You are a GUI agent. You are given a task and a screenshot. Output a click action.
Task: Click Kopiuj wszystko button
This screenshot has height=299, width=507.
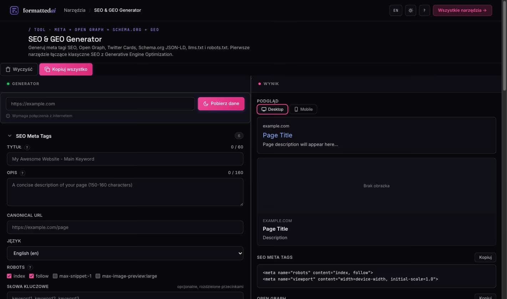pyautogui.click(x=66, y=69)
